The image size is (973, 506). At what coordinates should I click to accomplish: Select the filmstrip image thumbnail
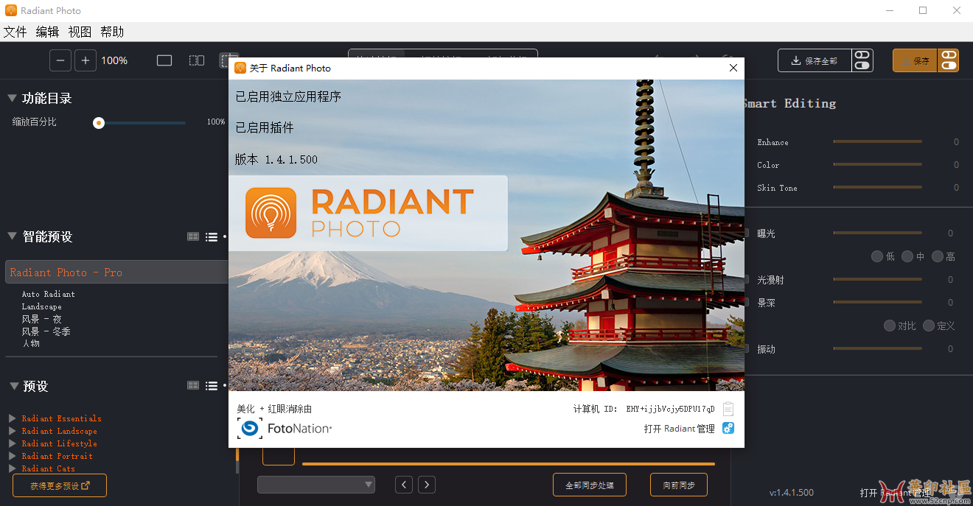[279, 456]
